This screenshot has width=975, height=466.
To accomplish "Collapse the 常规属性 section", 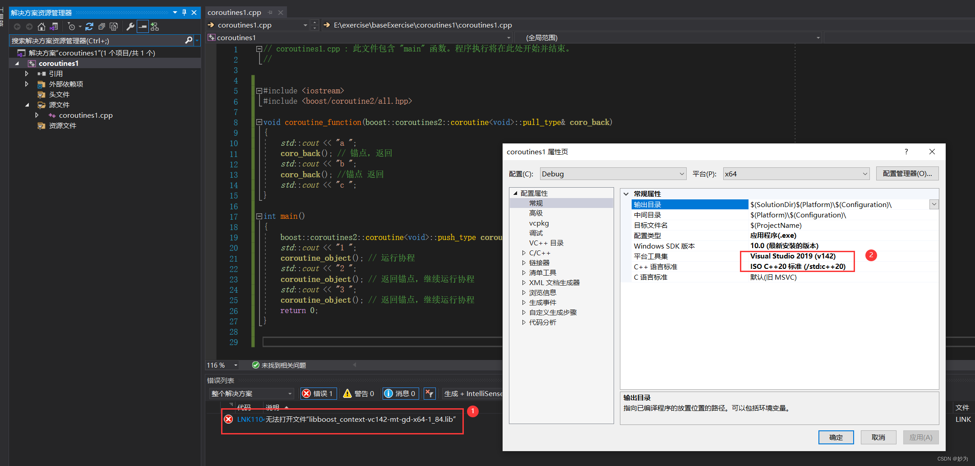I will click(626, 194).
